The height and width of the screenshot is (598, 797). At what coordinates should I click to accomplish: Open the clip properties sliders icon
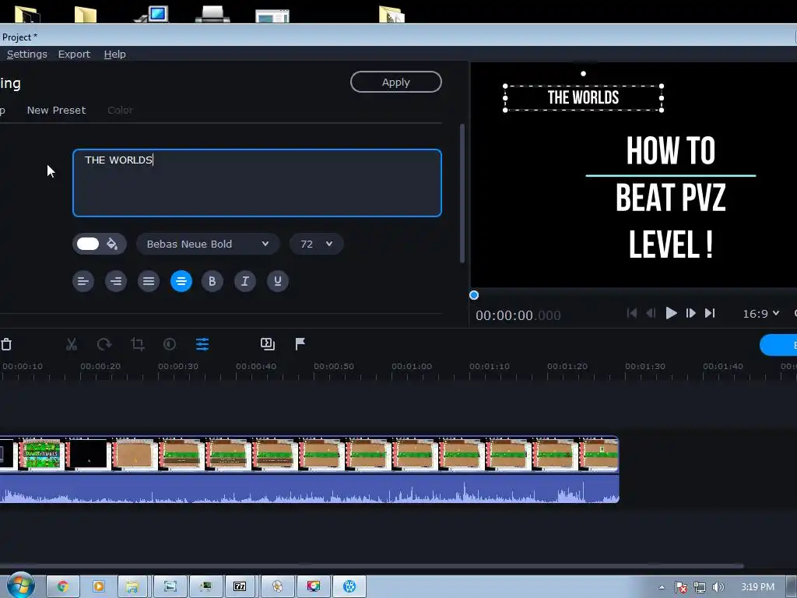coord(202,344)
